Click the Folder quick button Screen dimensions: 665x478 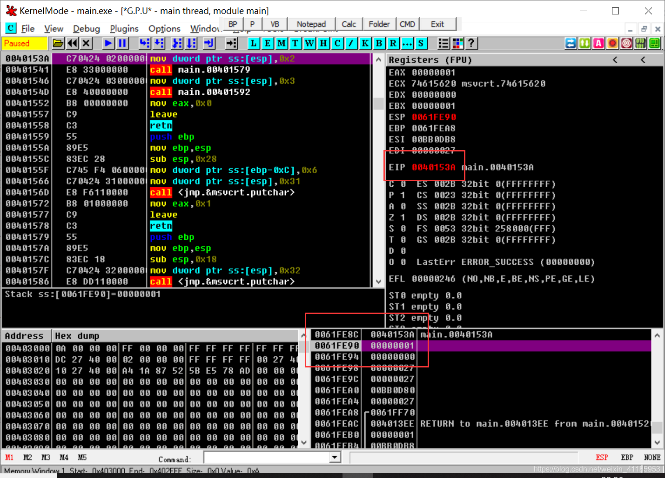[379, 24]
